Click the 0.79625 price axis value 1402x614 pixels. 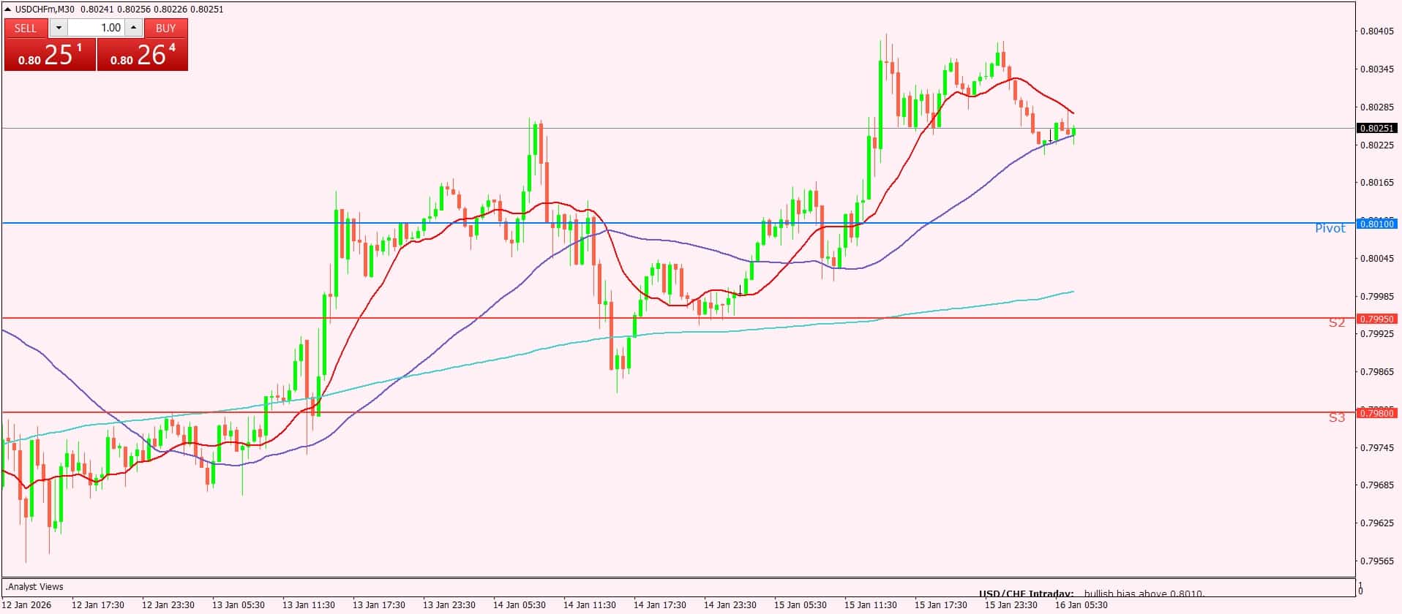point(1376,523)
